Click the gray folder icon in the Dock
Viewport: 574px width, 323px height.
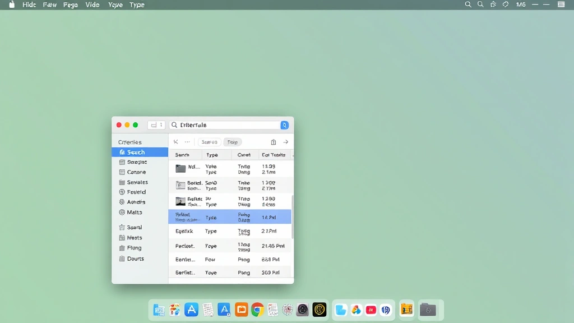[x=429, y=309]
